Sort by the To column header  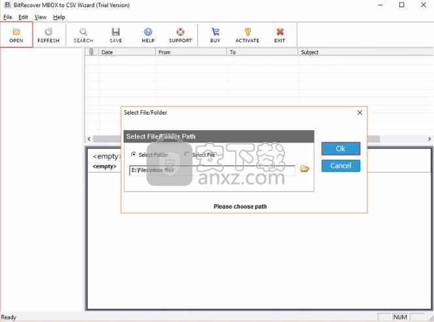pyautogui.click(x=262, y=52)
